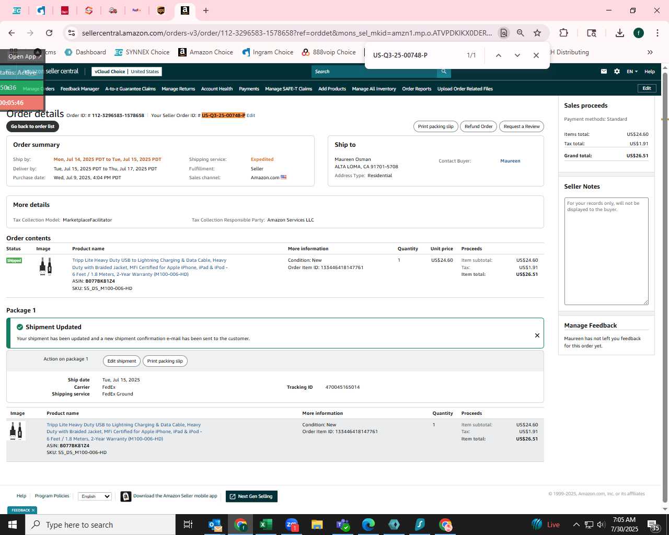Viewport: 669px width, 535px height.
Task: Open browser extensions puzzle icon
Action: (x=563, y=33)
